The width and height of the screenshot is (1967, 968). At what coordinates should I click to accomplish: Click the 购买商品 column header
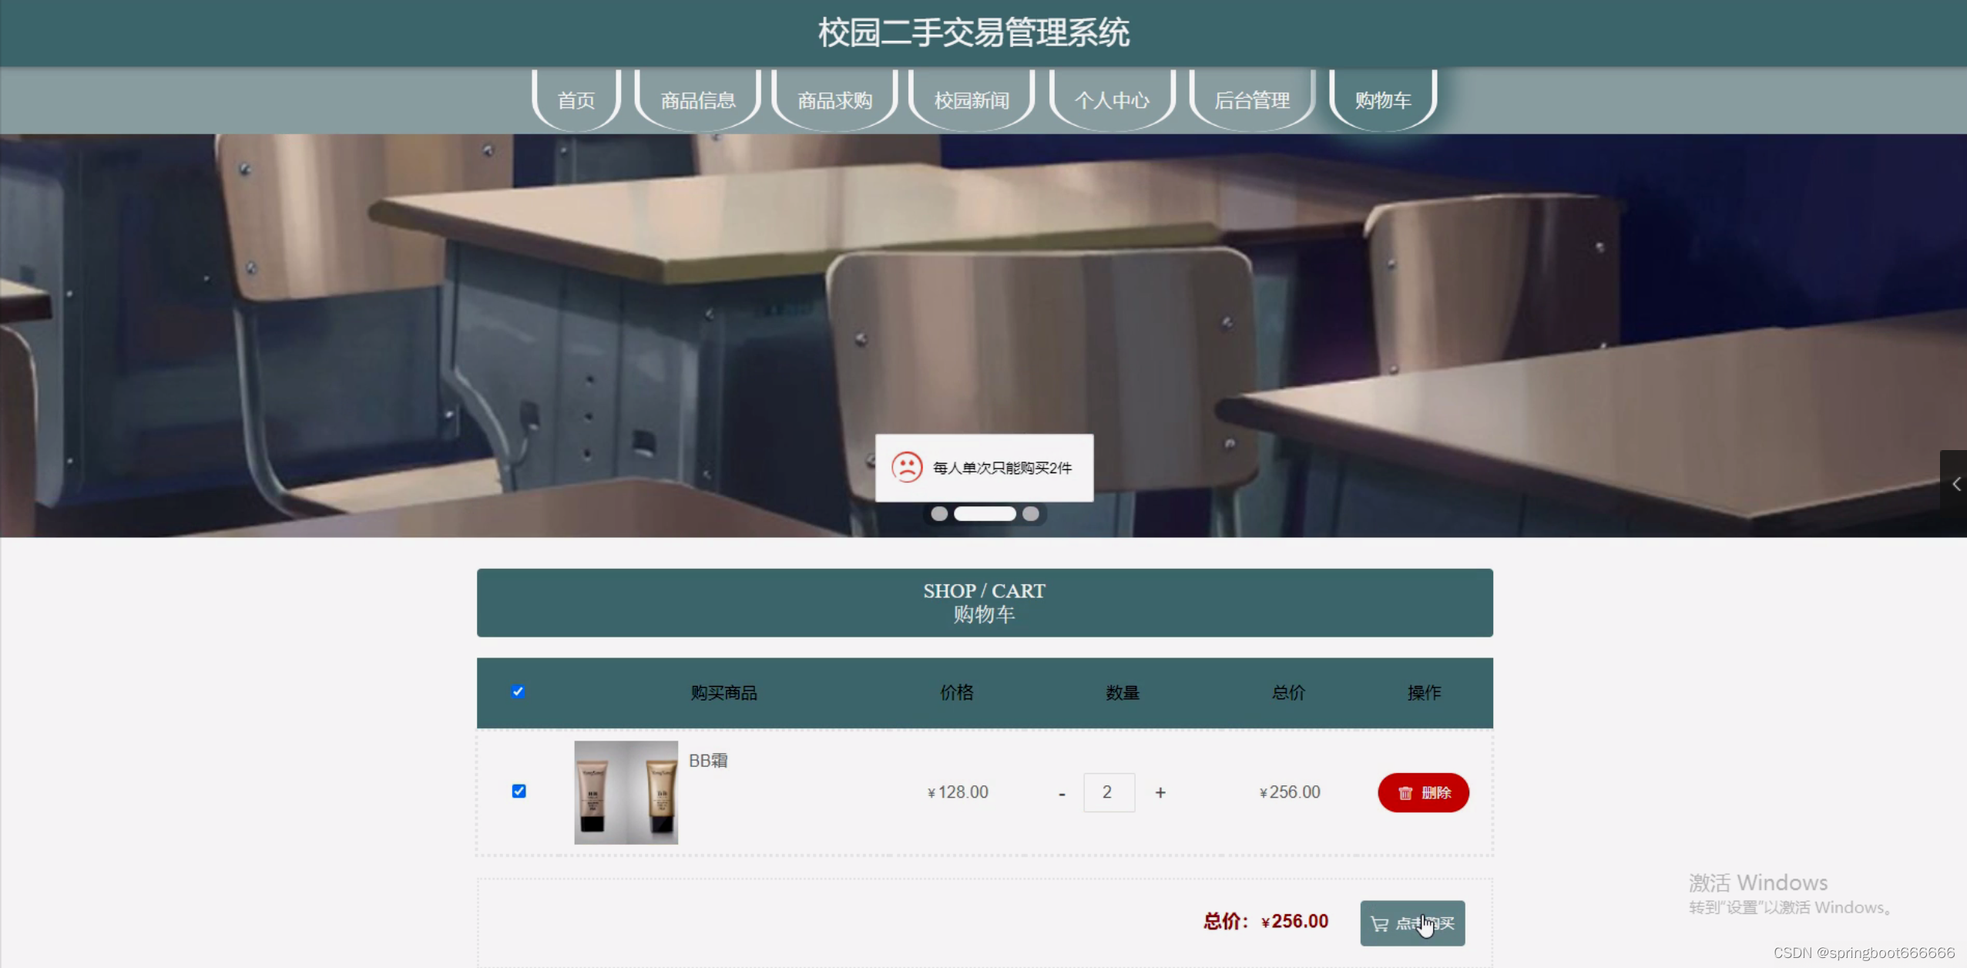click(x=723, y=693)
